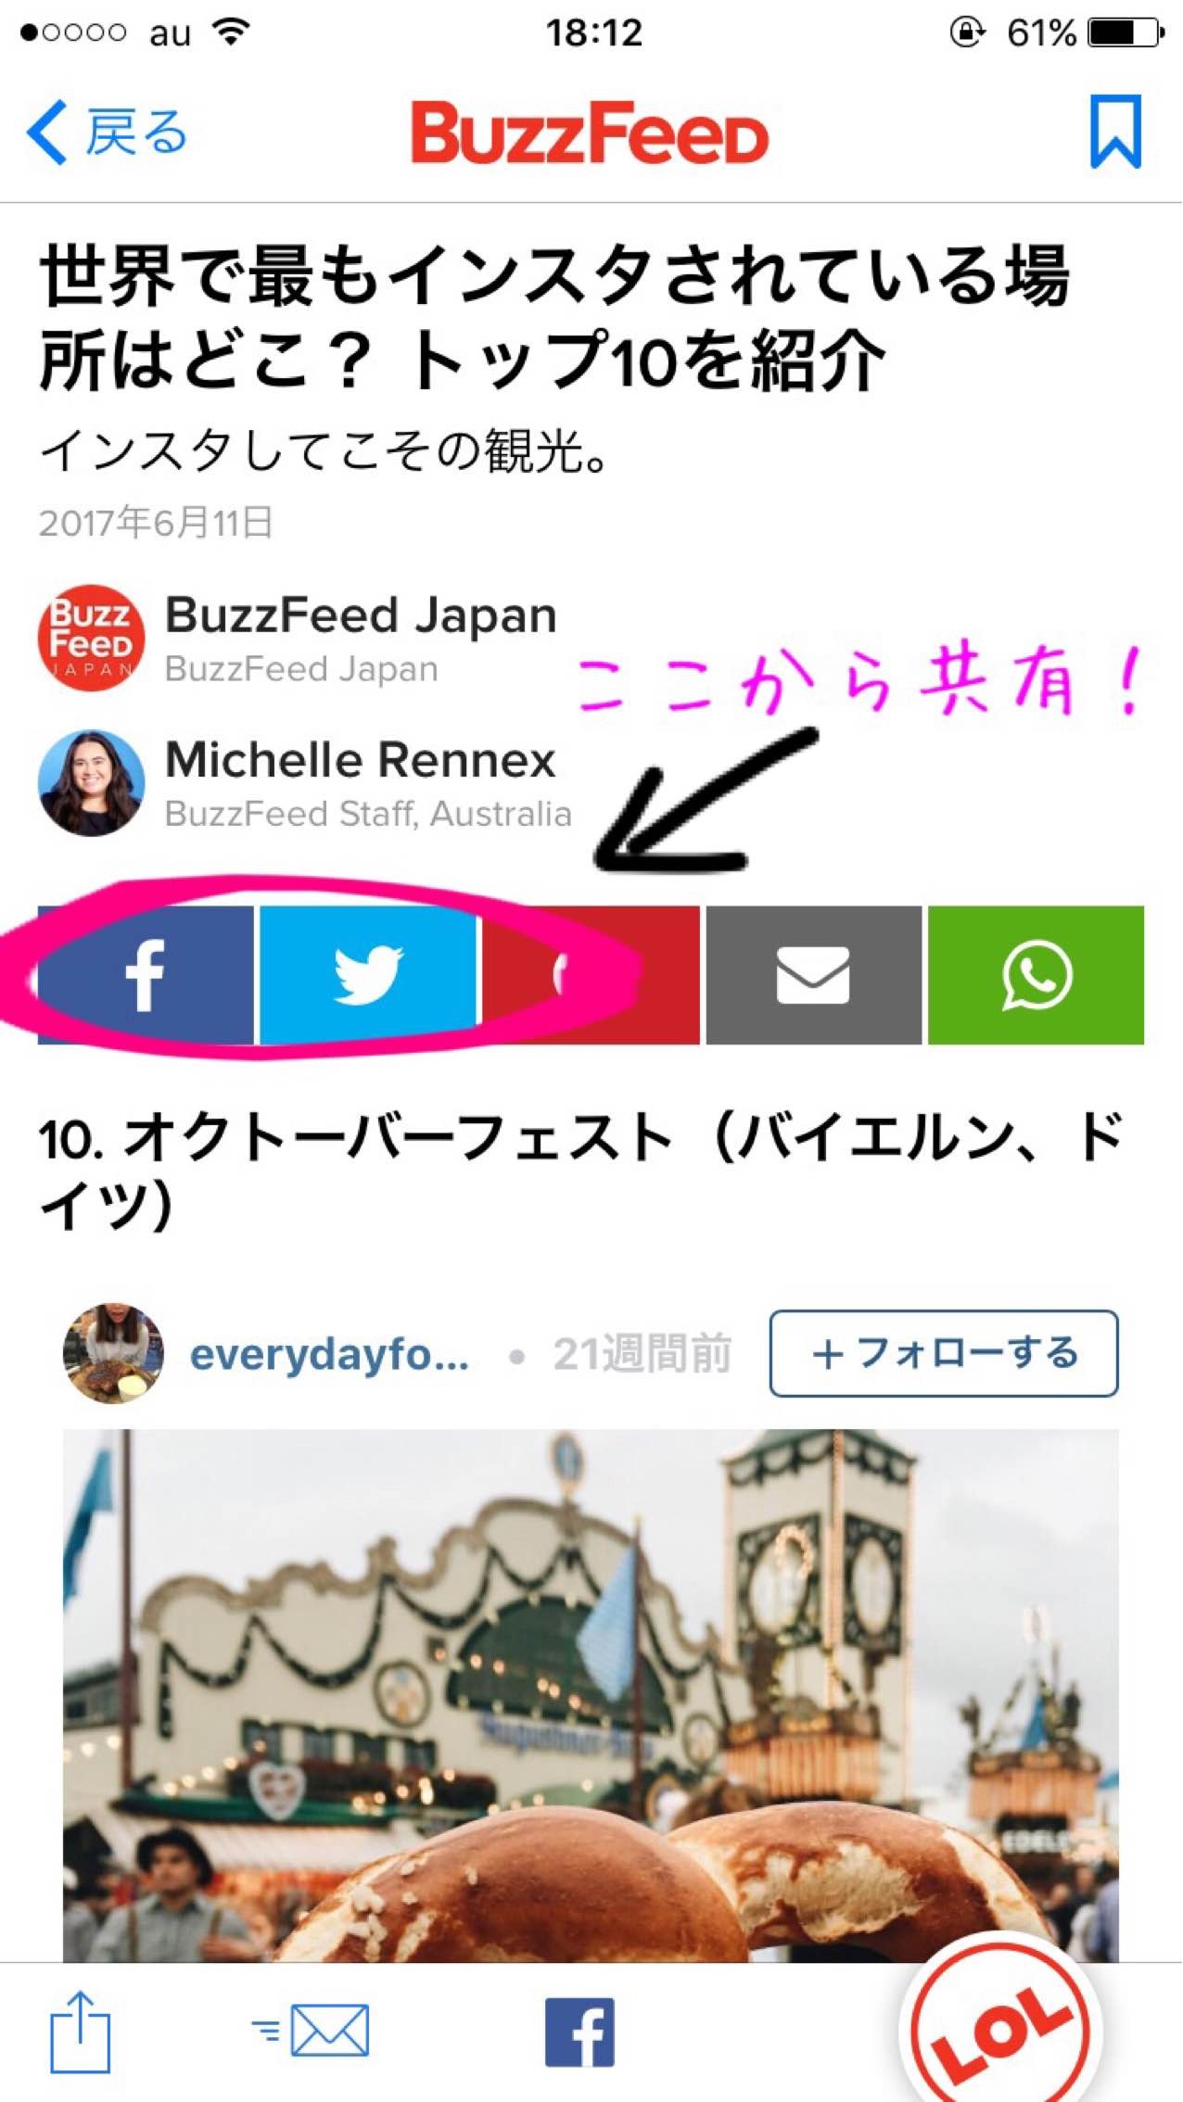
Task: Tap the bookmark icon in header
Action: tap(1115, 132)
